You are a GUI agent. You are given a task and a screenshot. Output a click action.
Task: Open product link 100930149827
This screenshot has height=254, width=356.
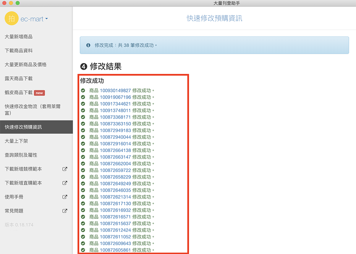coord(115,90)
